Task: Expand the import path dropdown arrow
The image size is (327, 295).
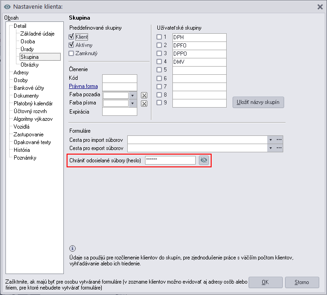Action: pos(271,140)
